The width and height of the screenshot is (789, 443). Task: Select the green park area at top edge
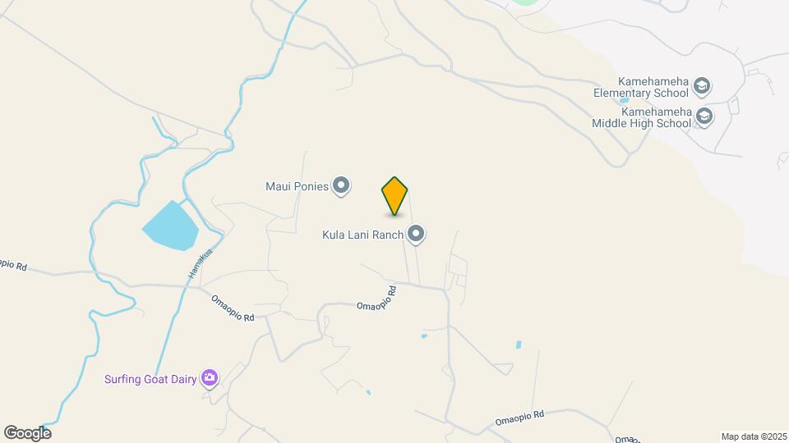tap(525, 2)
